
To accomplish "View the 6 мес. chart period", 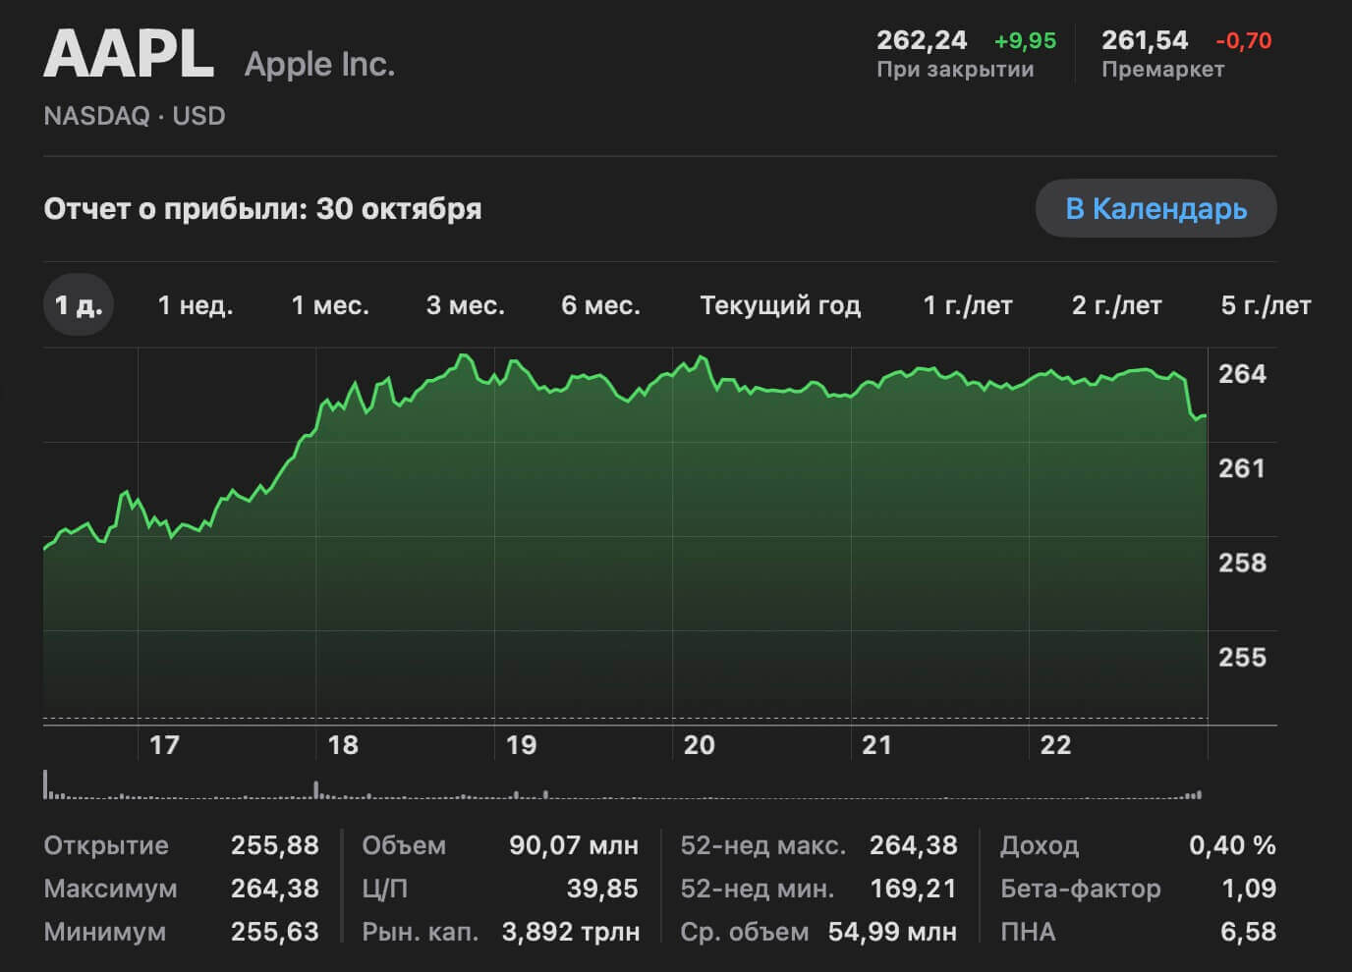I will [x=600, y=305].
